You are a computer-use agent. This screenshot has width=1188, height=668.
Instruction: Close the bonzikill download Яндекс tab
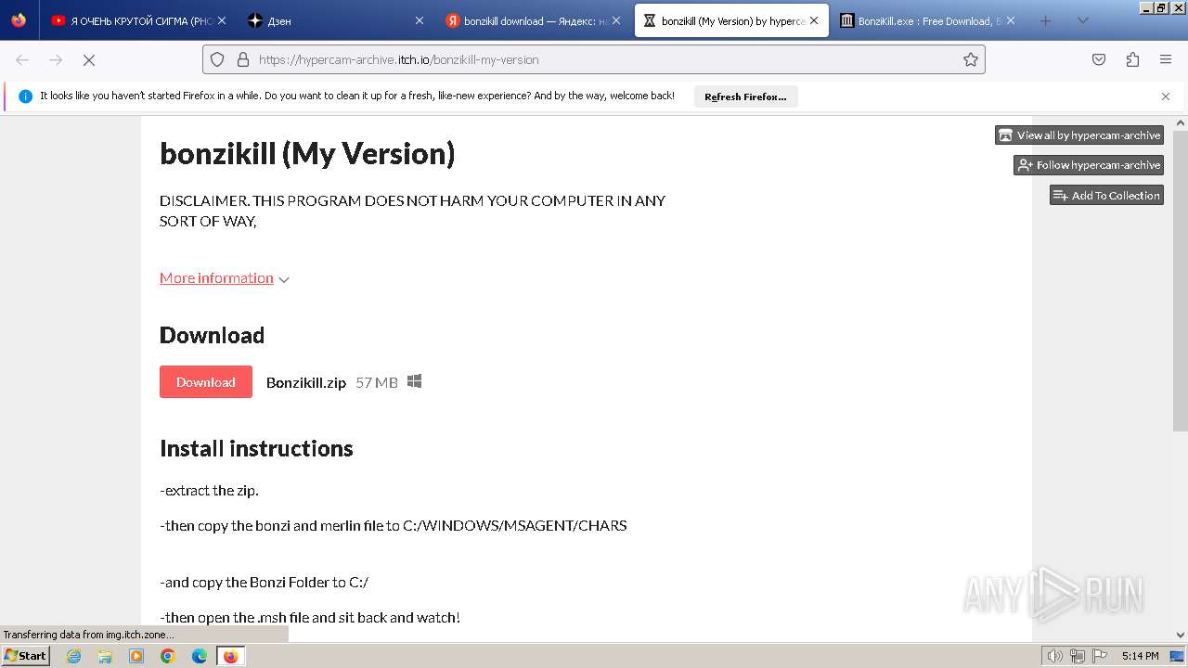pyautogui.click(x=615, y=20)
